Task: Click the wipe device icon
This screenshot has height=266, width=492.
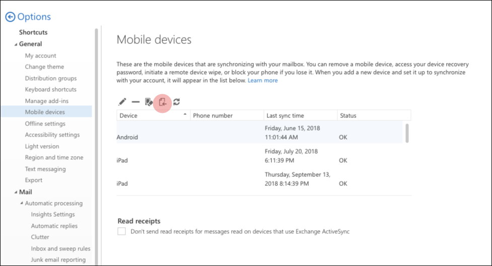Action: (149, 102)
